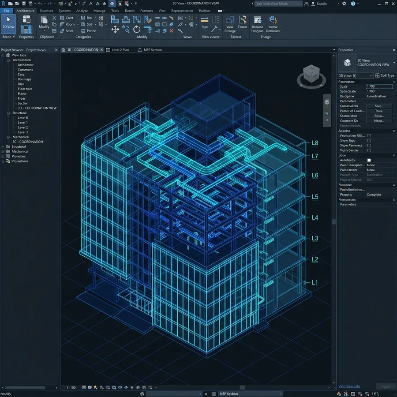Click the viewport vertical scrollbar thumb
Viewport: 397px width, 397px height.
334,222
